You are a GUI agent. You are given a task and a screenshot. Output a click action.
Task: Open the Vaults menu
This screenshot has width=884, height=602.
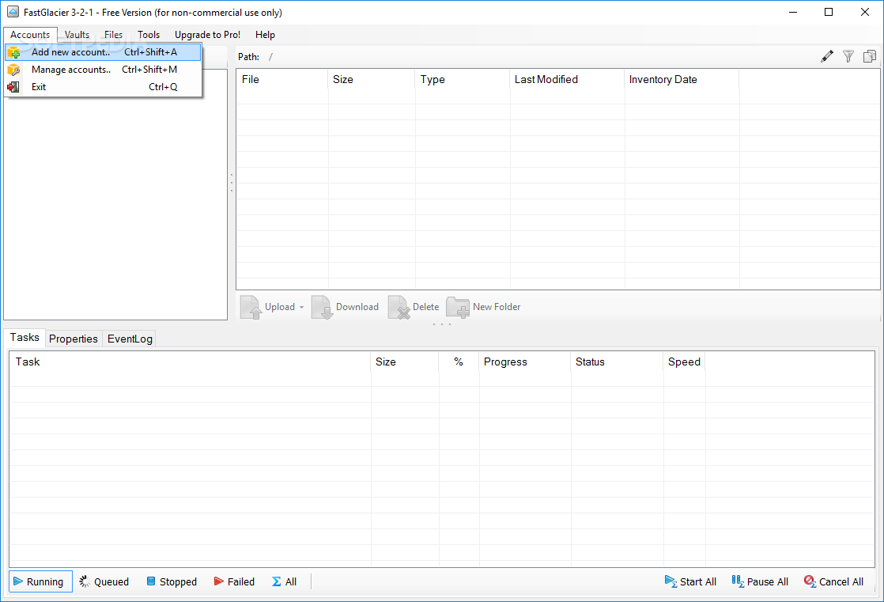[x=77, y=35]
